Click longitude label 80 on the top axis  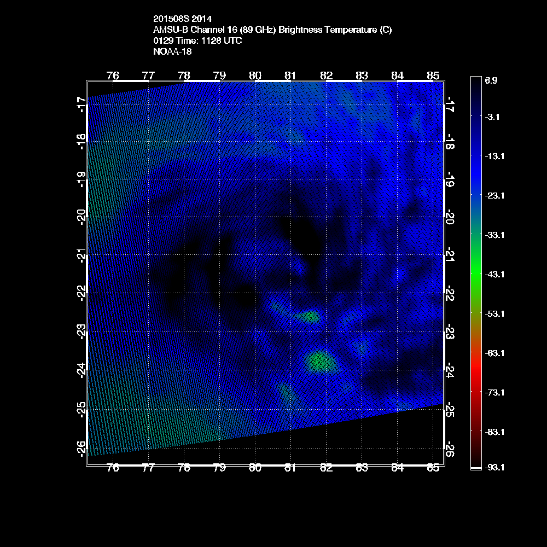255,75
